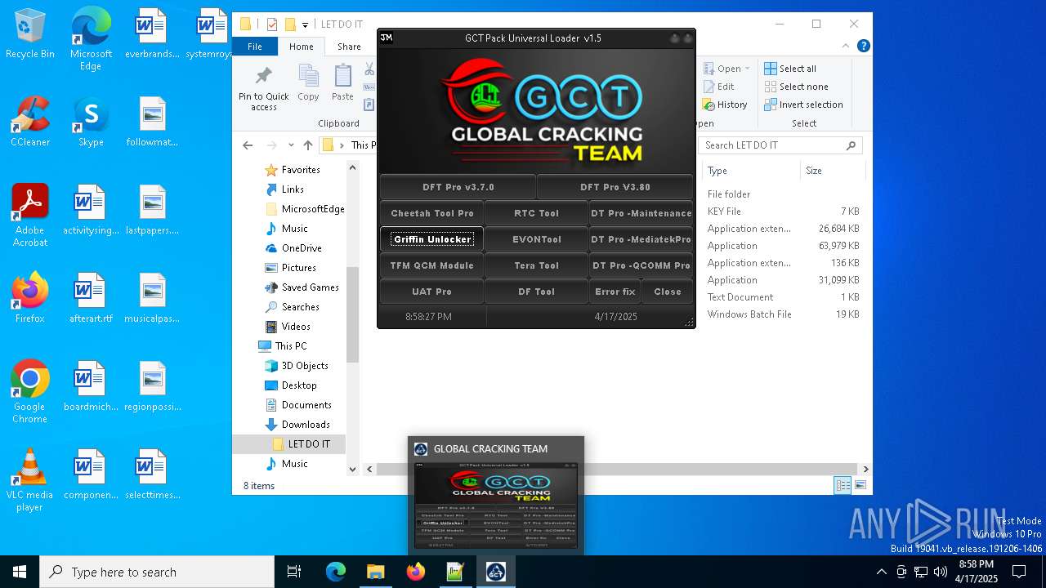Open DT Pro -Maintenance
Viewport: 1046px width, 588px height.
[x=641, y=213]
